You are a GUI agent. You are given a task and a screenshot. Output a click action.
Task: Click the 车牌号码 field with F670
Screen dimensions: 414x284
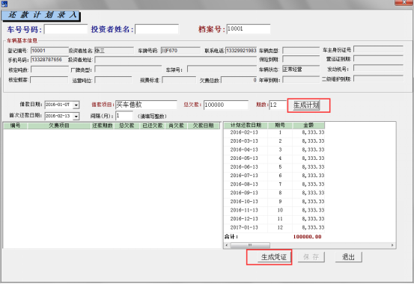tap(180, 50)
